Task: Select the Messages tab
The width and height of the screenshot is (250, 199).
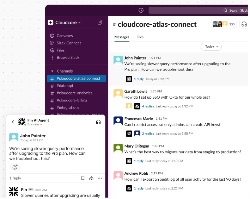Action: (x=122, y=37)
